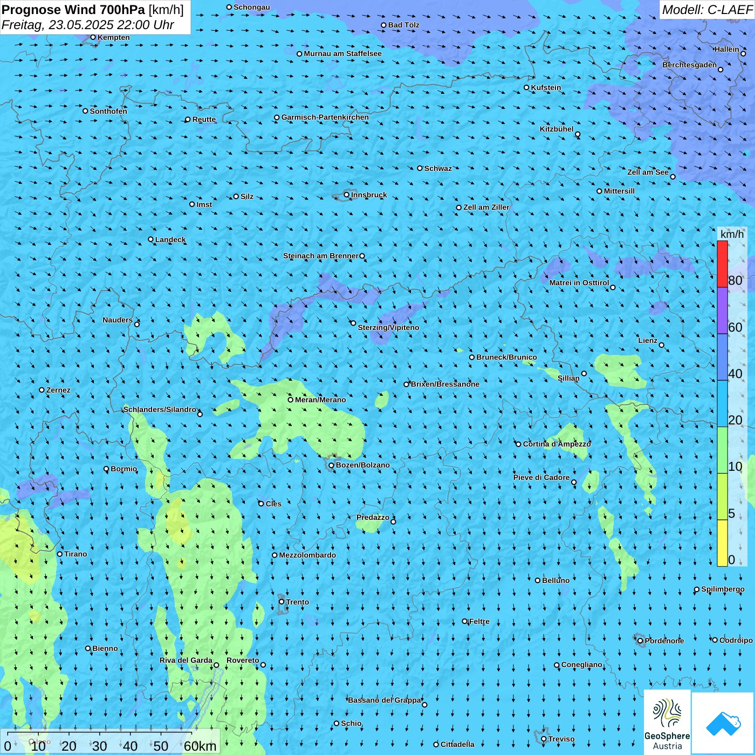Click the Zell am Ziller label

click(486, 207)
